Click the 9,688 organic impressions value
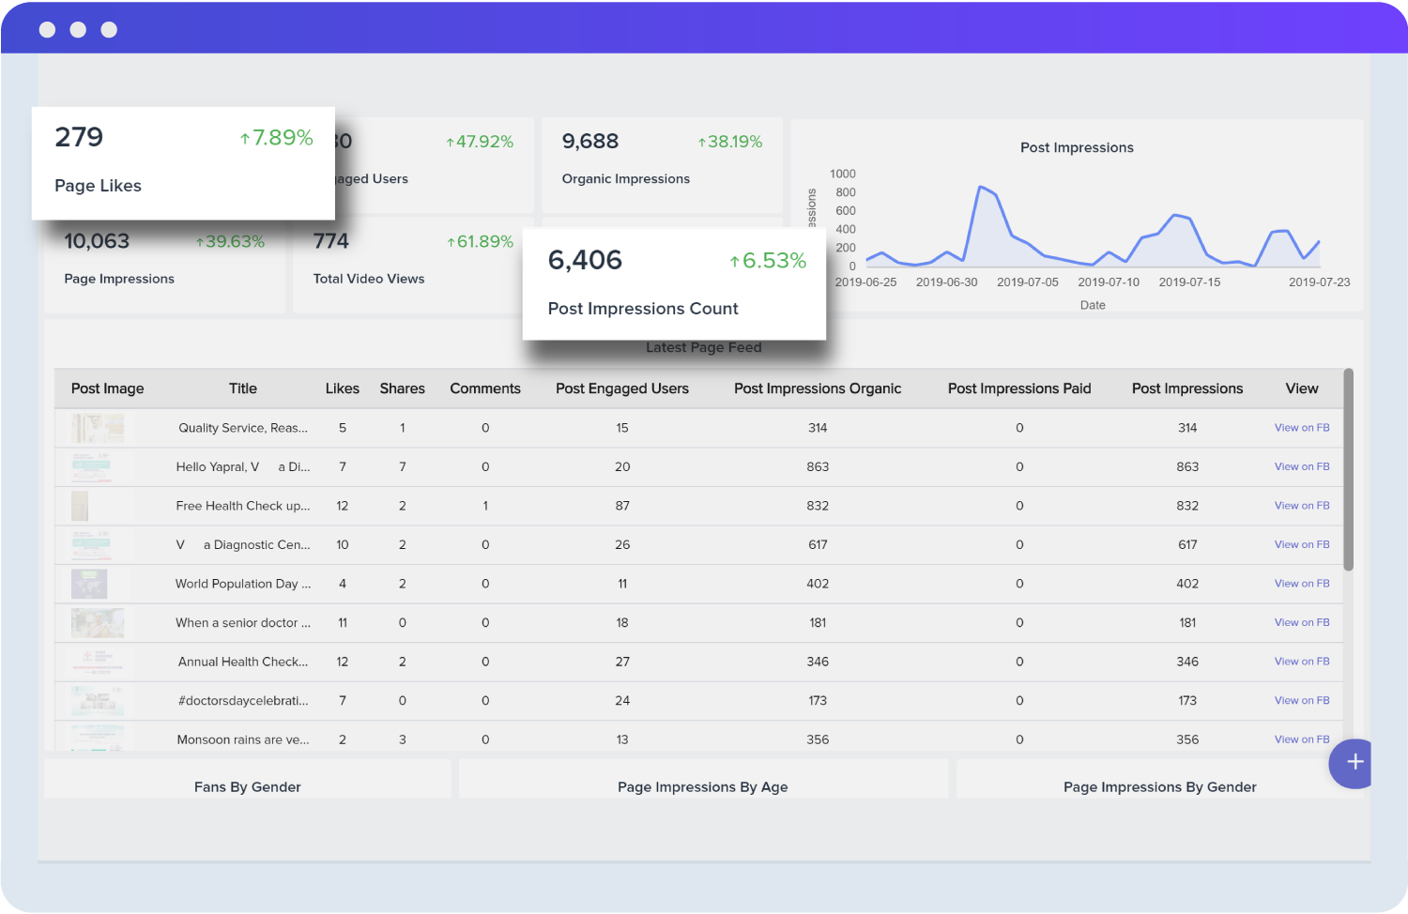Screen dimensions: 1408x914 pos(590,142)
